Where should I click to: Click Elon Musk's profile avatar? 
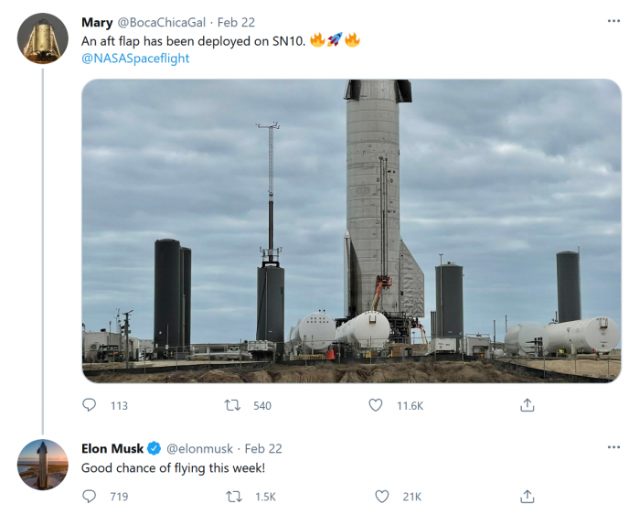tap(42, 465)
